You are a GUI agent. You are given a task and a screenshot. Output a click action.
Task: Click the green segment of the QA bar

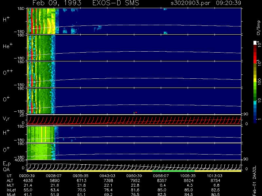coord(173,171)
